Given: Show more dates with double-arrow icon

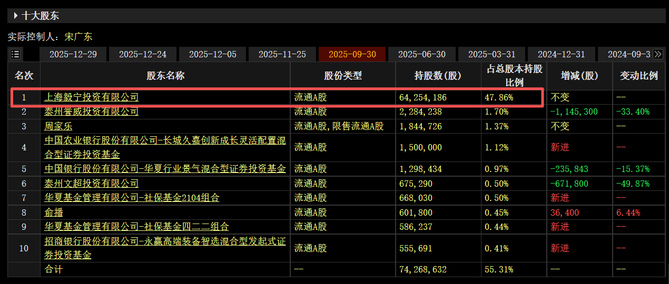Looking at the screenshot, I should pyautogui.click(x=657, y=54).
